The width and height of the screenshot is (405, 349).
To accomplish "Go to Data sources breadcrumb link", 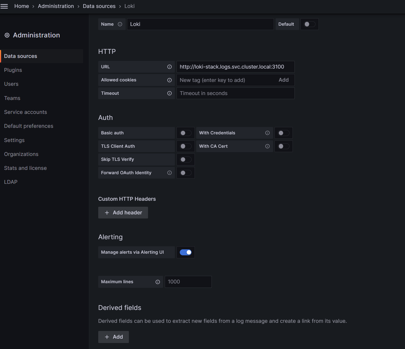I will coord(99,6).
